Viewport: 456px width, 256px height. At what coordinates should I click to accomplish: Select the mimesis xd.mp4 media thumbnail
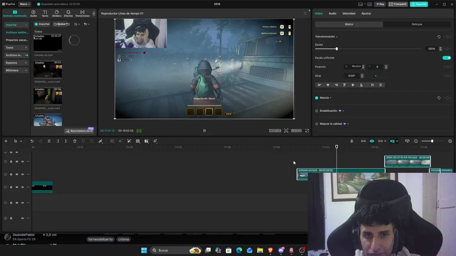pyautogui.click(x=48, y=43)
